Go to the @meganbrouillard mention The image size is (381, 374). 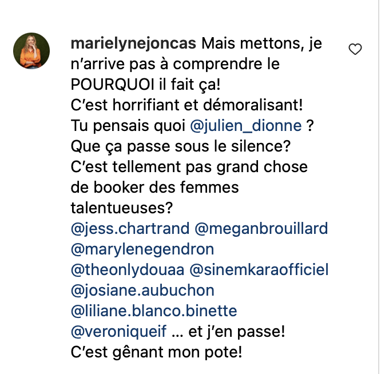click(261, 229)
